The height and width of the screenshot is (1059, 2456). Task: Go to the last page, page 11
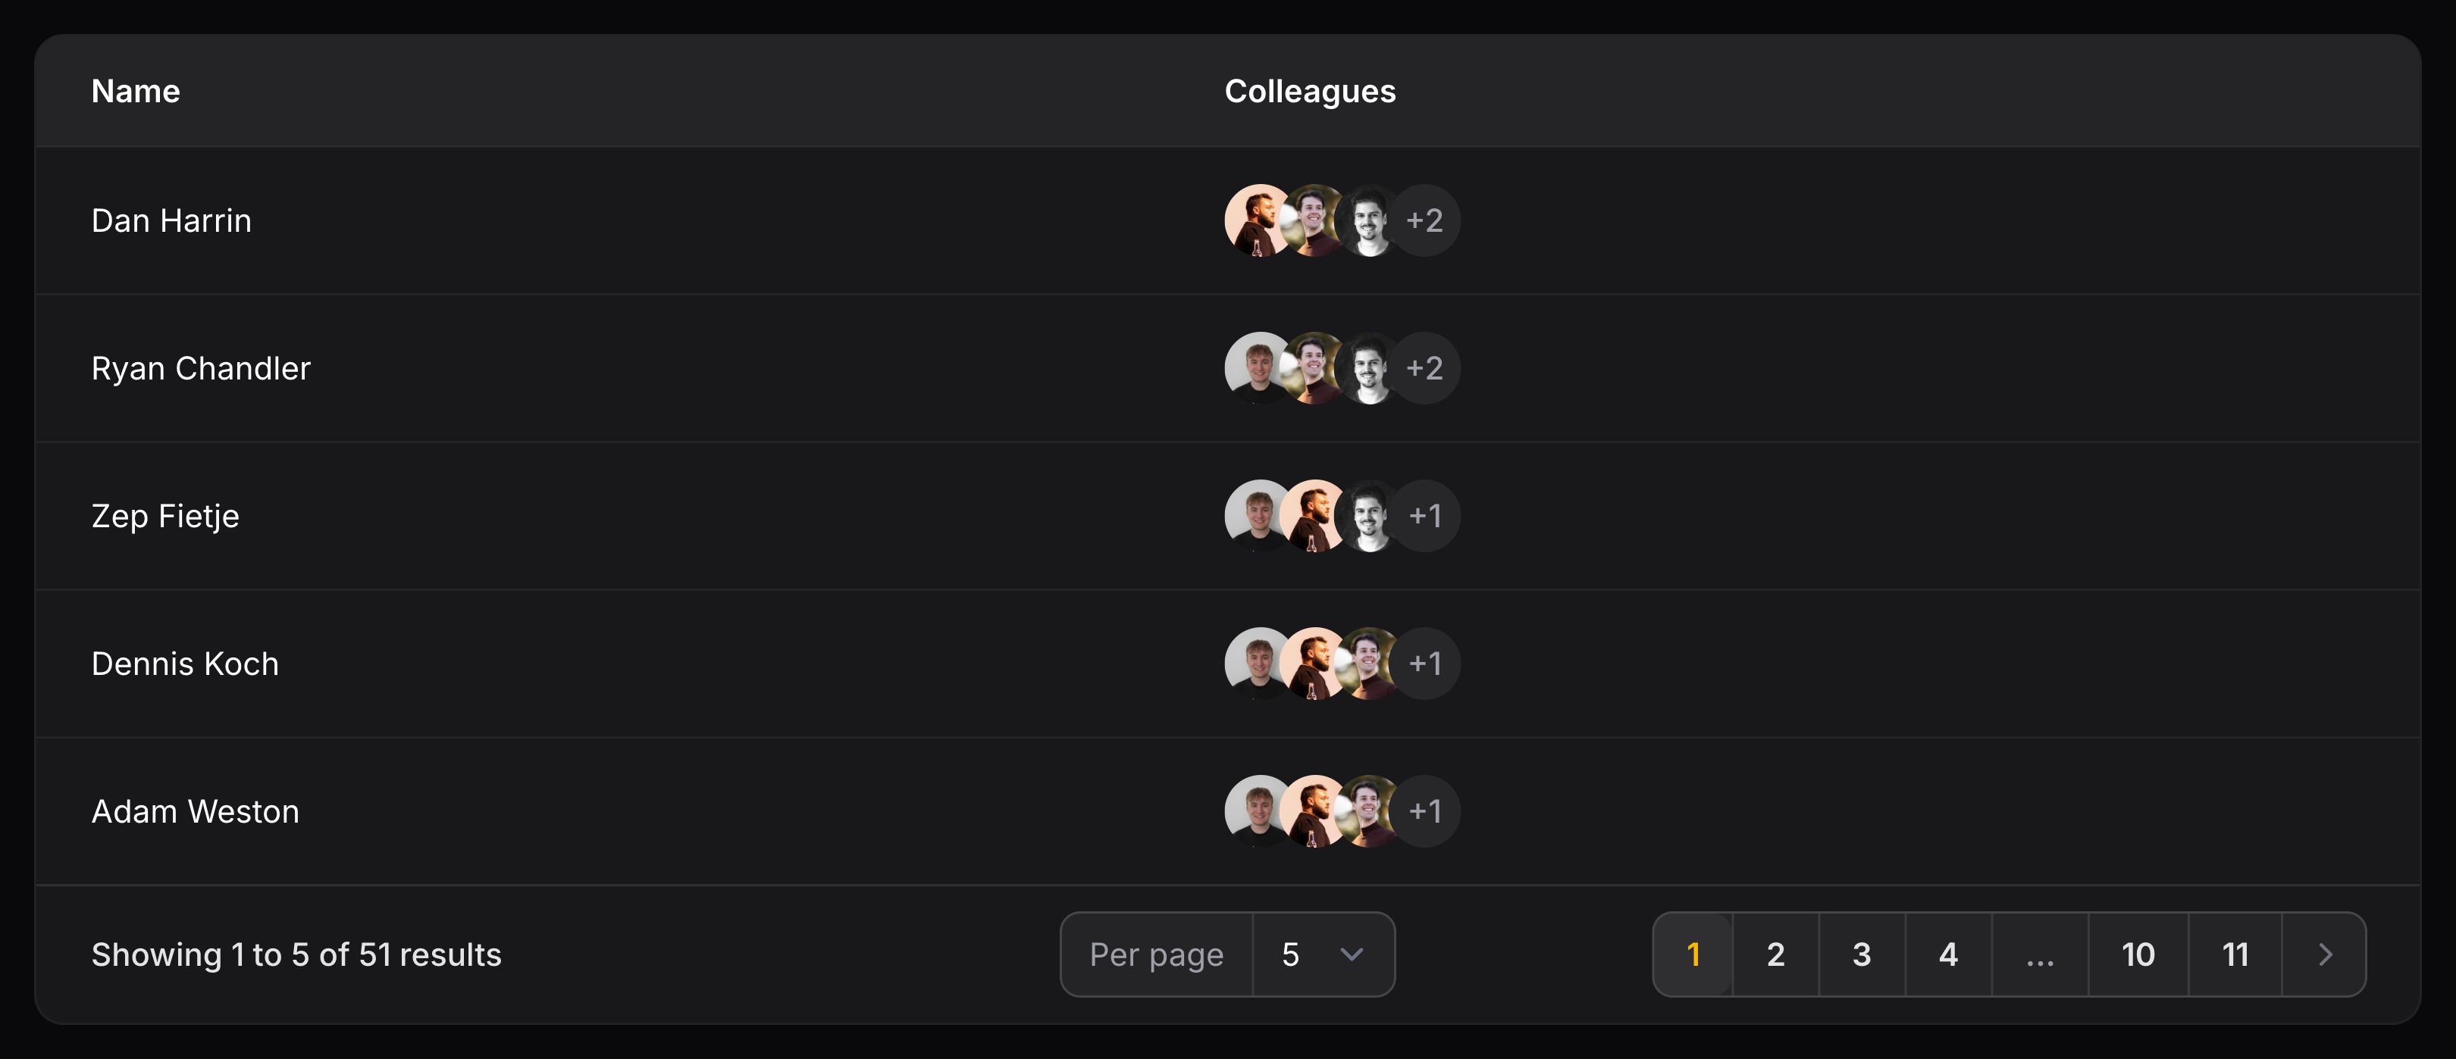click(x=2235, y=954)
